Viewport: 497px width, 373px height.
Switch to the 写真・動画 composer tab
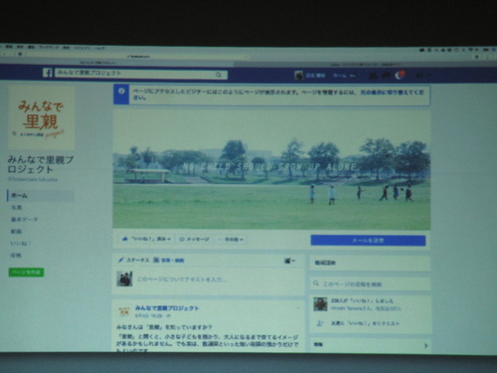click(x=169, y=261)
